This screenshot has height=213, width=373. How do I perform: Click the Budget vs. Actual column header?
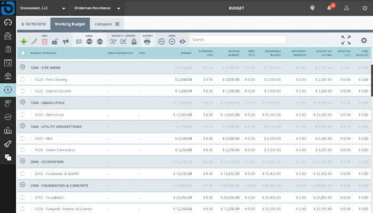(x=324, y=53)
